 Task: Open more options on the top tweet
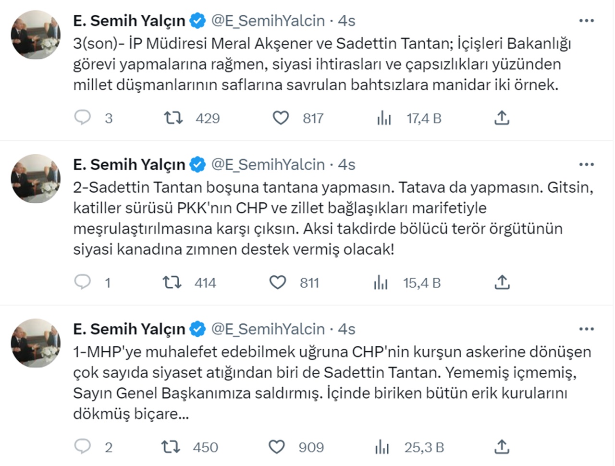586,19
